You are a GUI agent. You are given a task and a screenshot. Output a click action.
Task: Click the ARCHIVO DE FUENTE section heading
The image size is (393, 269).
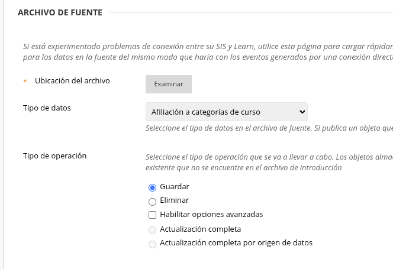coord(60,12)
